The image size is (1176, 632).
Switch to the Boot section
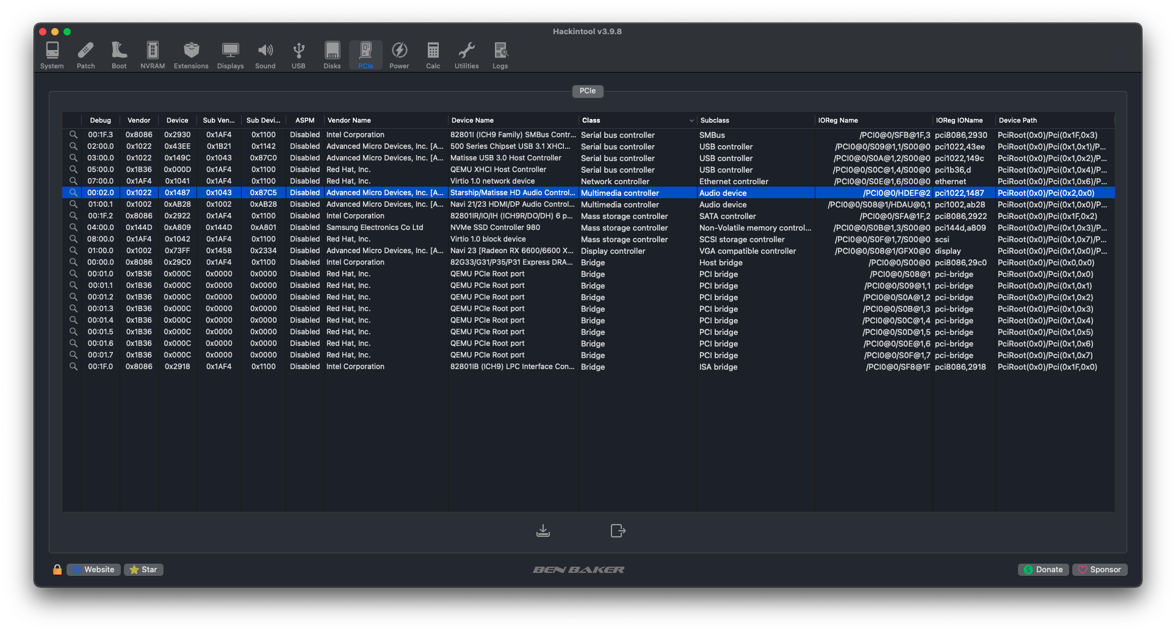tap(119, 55)
